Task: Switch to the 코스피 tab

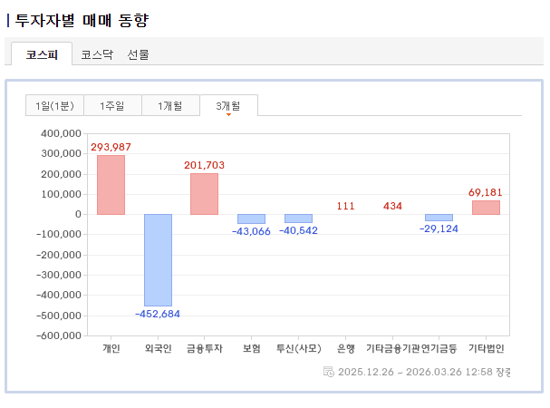Action: (42, 54)
